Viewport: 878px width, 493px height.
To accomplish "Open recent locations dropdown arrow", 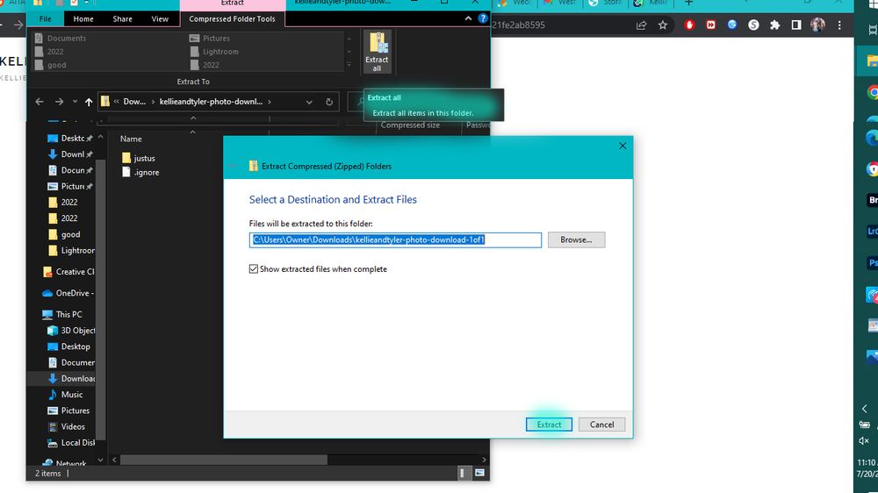I will (75, 102).
